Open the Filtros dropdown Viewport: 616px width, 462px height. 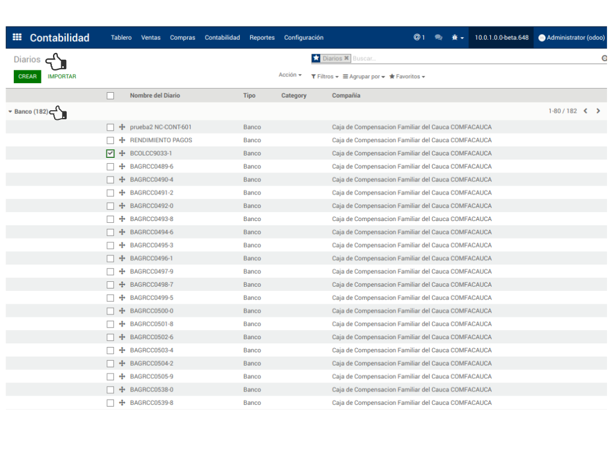325,76
